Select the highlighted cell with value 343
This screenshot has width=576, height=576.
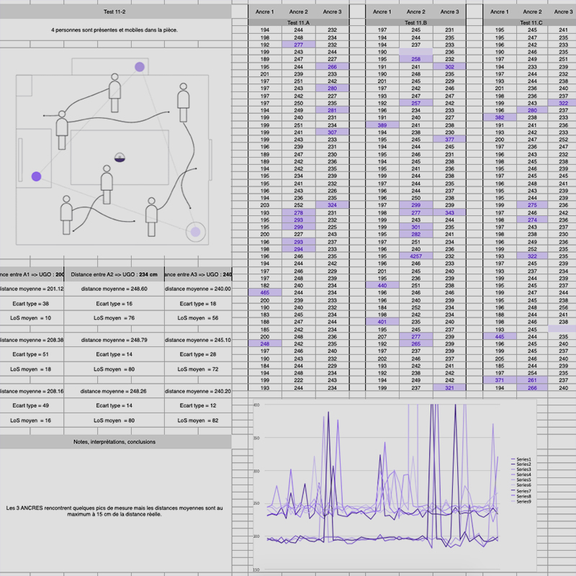click(x=449, y=212)
